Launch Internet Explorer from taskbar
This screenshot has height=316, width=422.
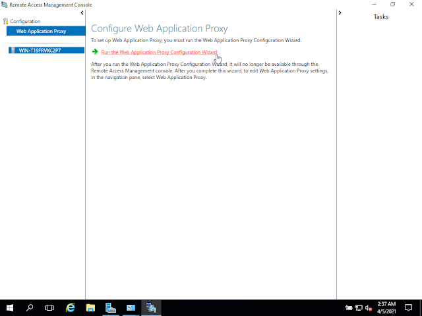71,307
